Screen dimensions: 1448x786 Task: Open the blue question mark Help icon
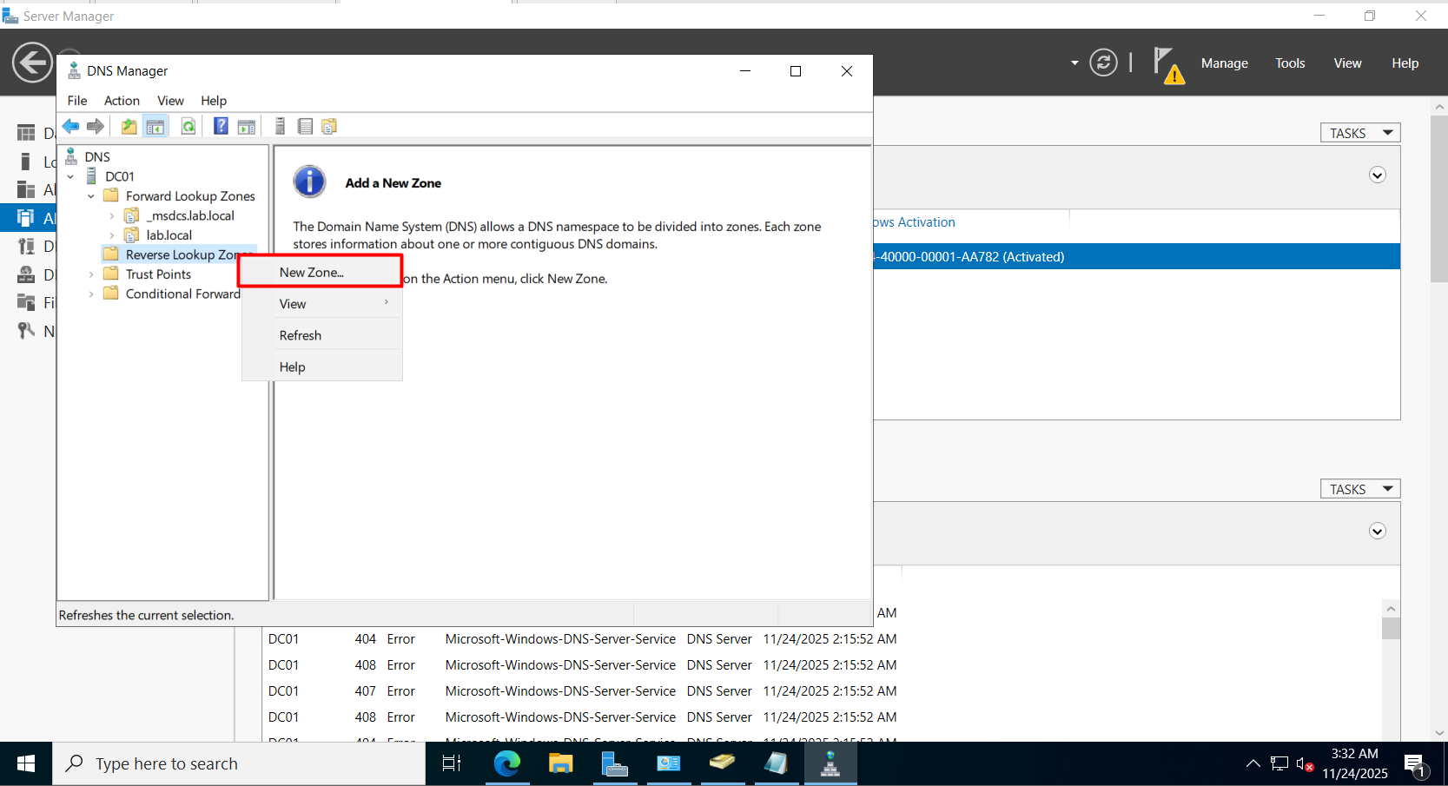(221, 127)
